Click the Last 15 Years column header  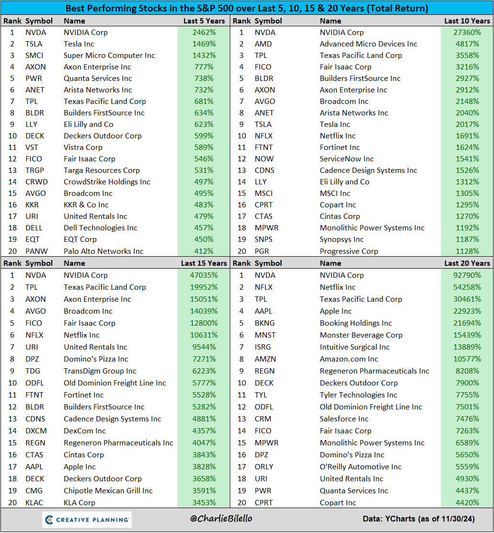tap(203, 263)
